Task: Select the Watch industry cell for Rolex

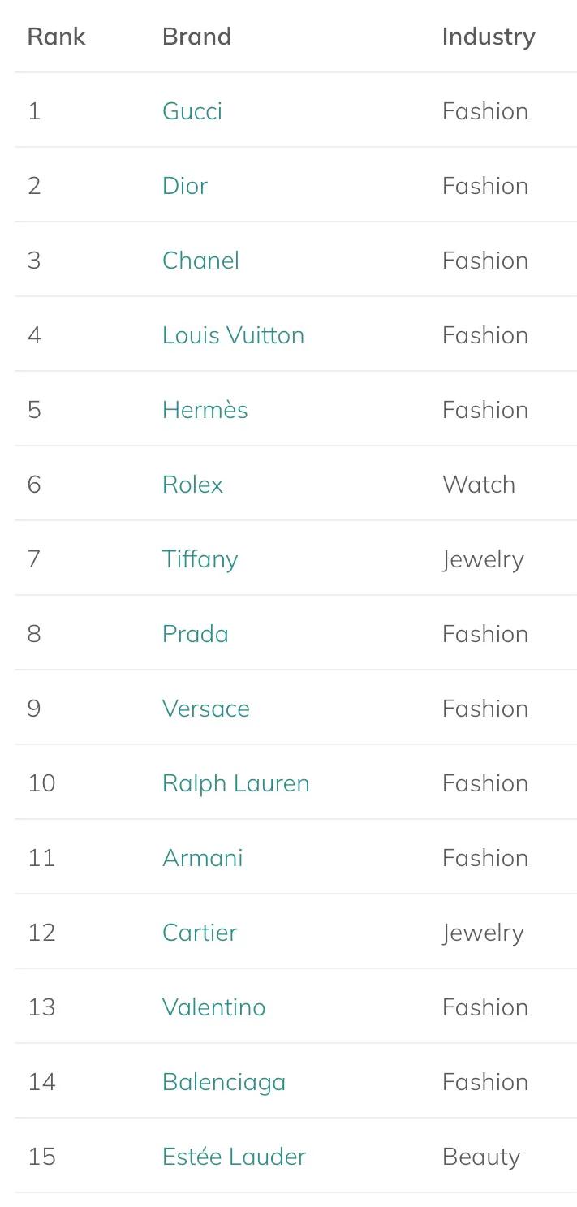Action: pyautogui.click(x=478, y=485)
